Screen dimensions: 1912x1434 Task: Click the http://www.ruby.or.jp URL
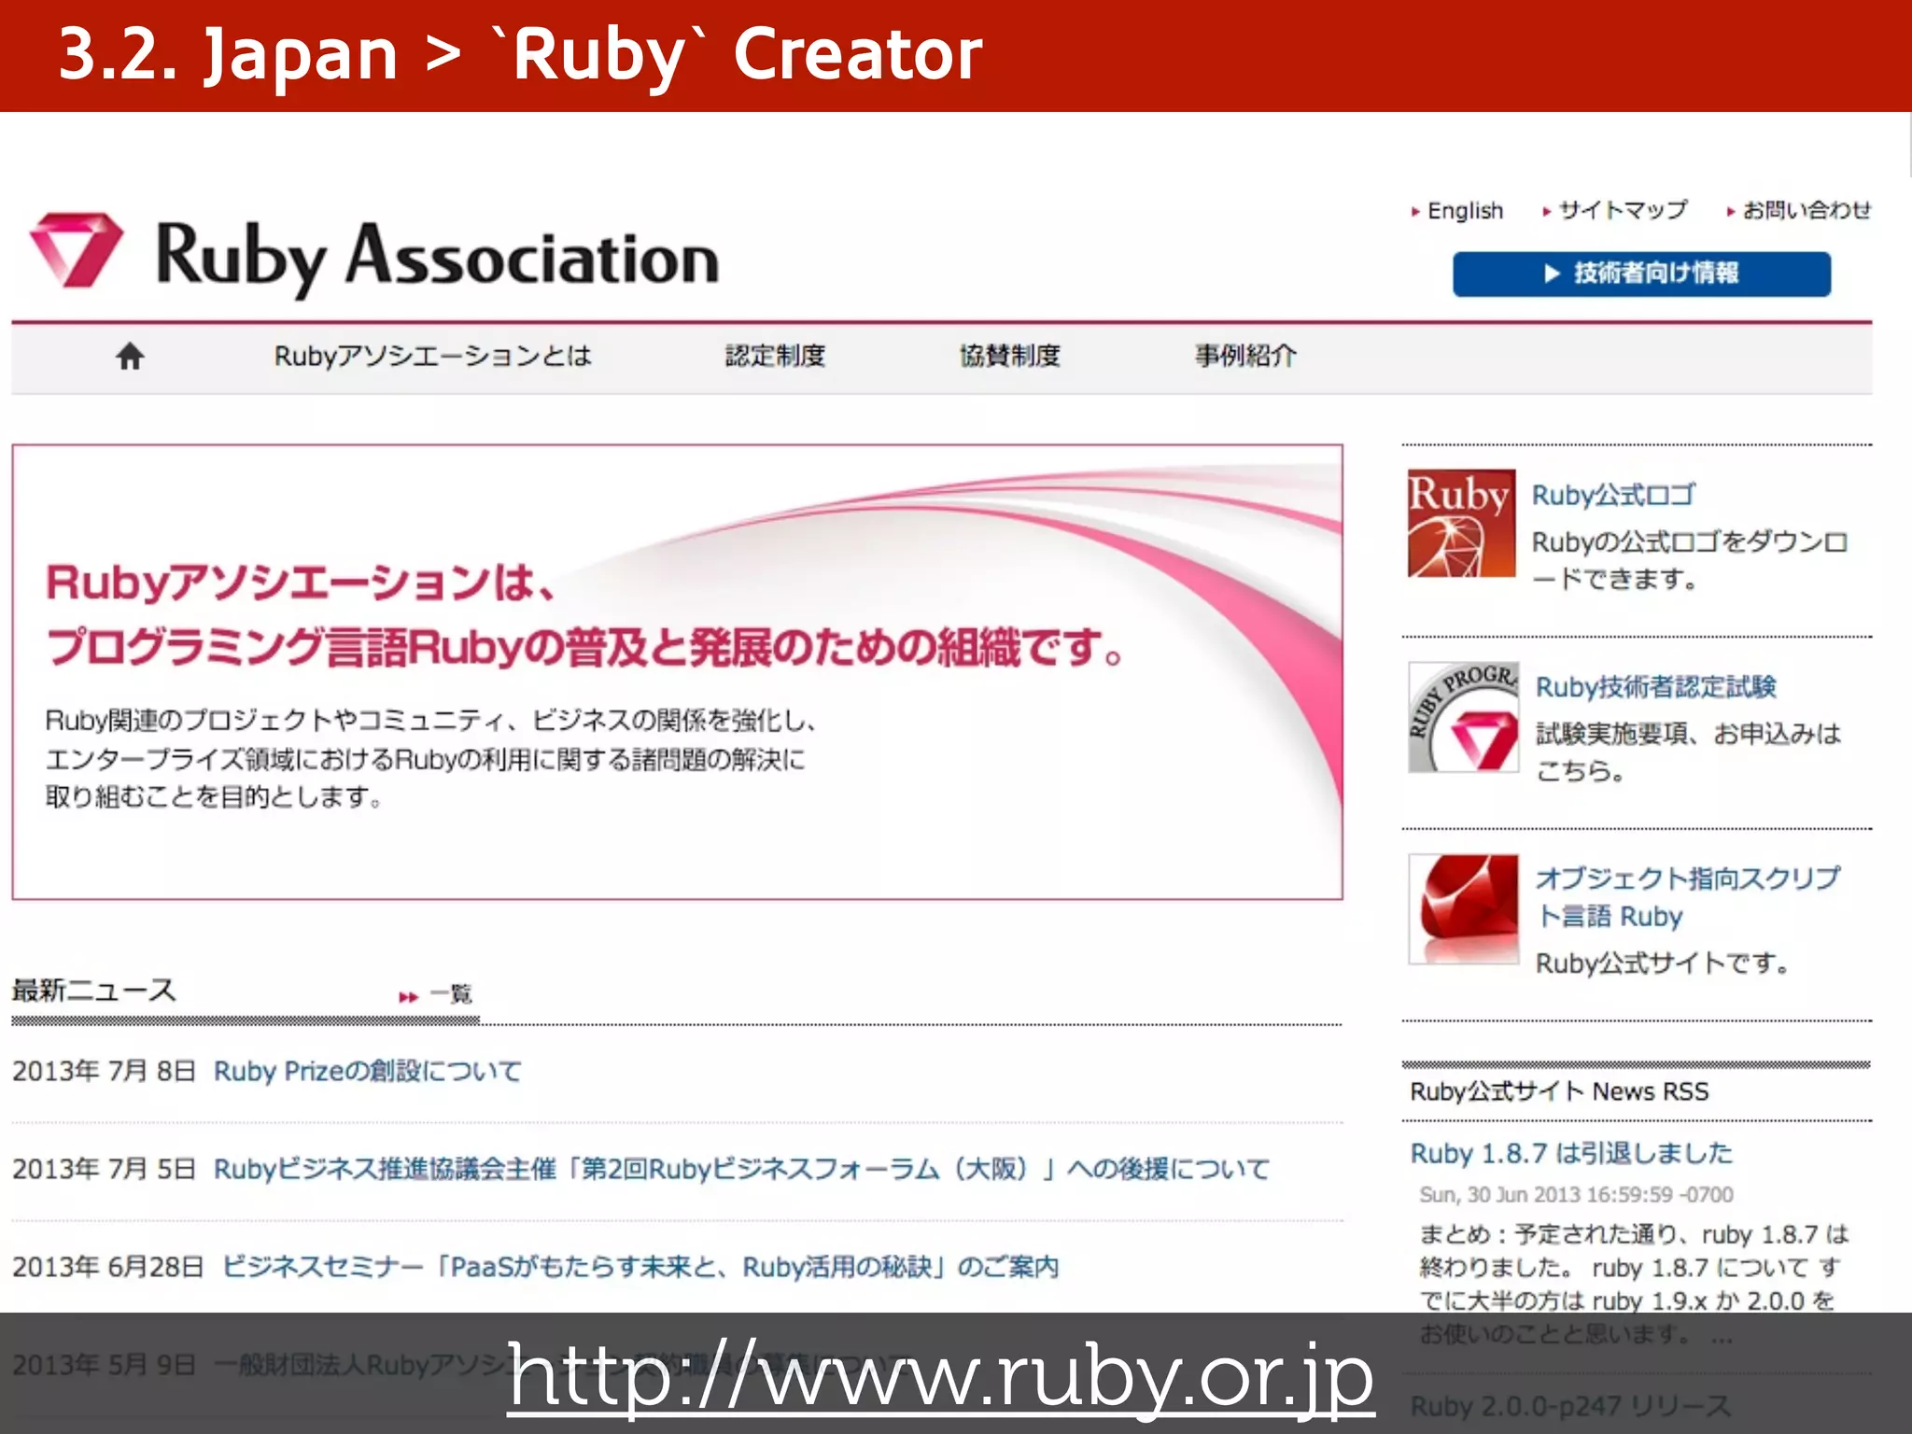[940, 1380]
